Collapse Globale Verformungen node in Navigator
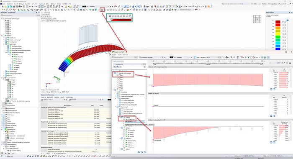This screenshot has width=293, height=159. [x=2, y=19]
